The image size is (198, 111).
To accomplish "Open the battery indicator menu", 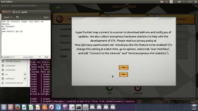I will tap(179, 2).
